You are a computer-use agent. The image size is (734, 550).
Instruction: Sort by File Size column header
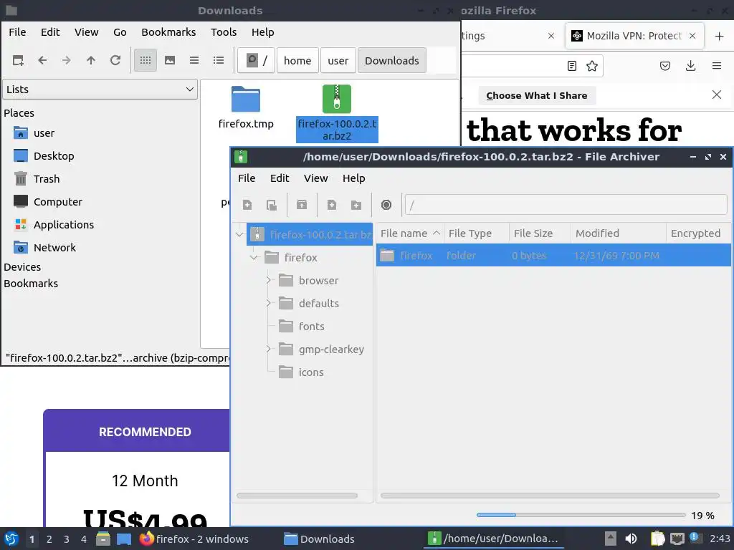click(540, 233)
